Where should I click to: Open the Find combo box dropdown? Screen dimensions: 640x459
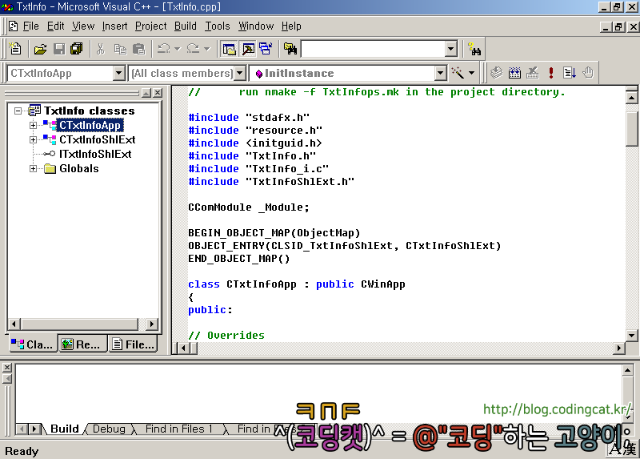pos(450,49)
